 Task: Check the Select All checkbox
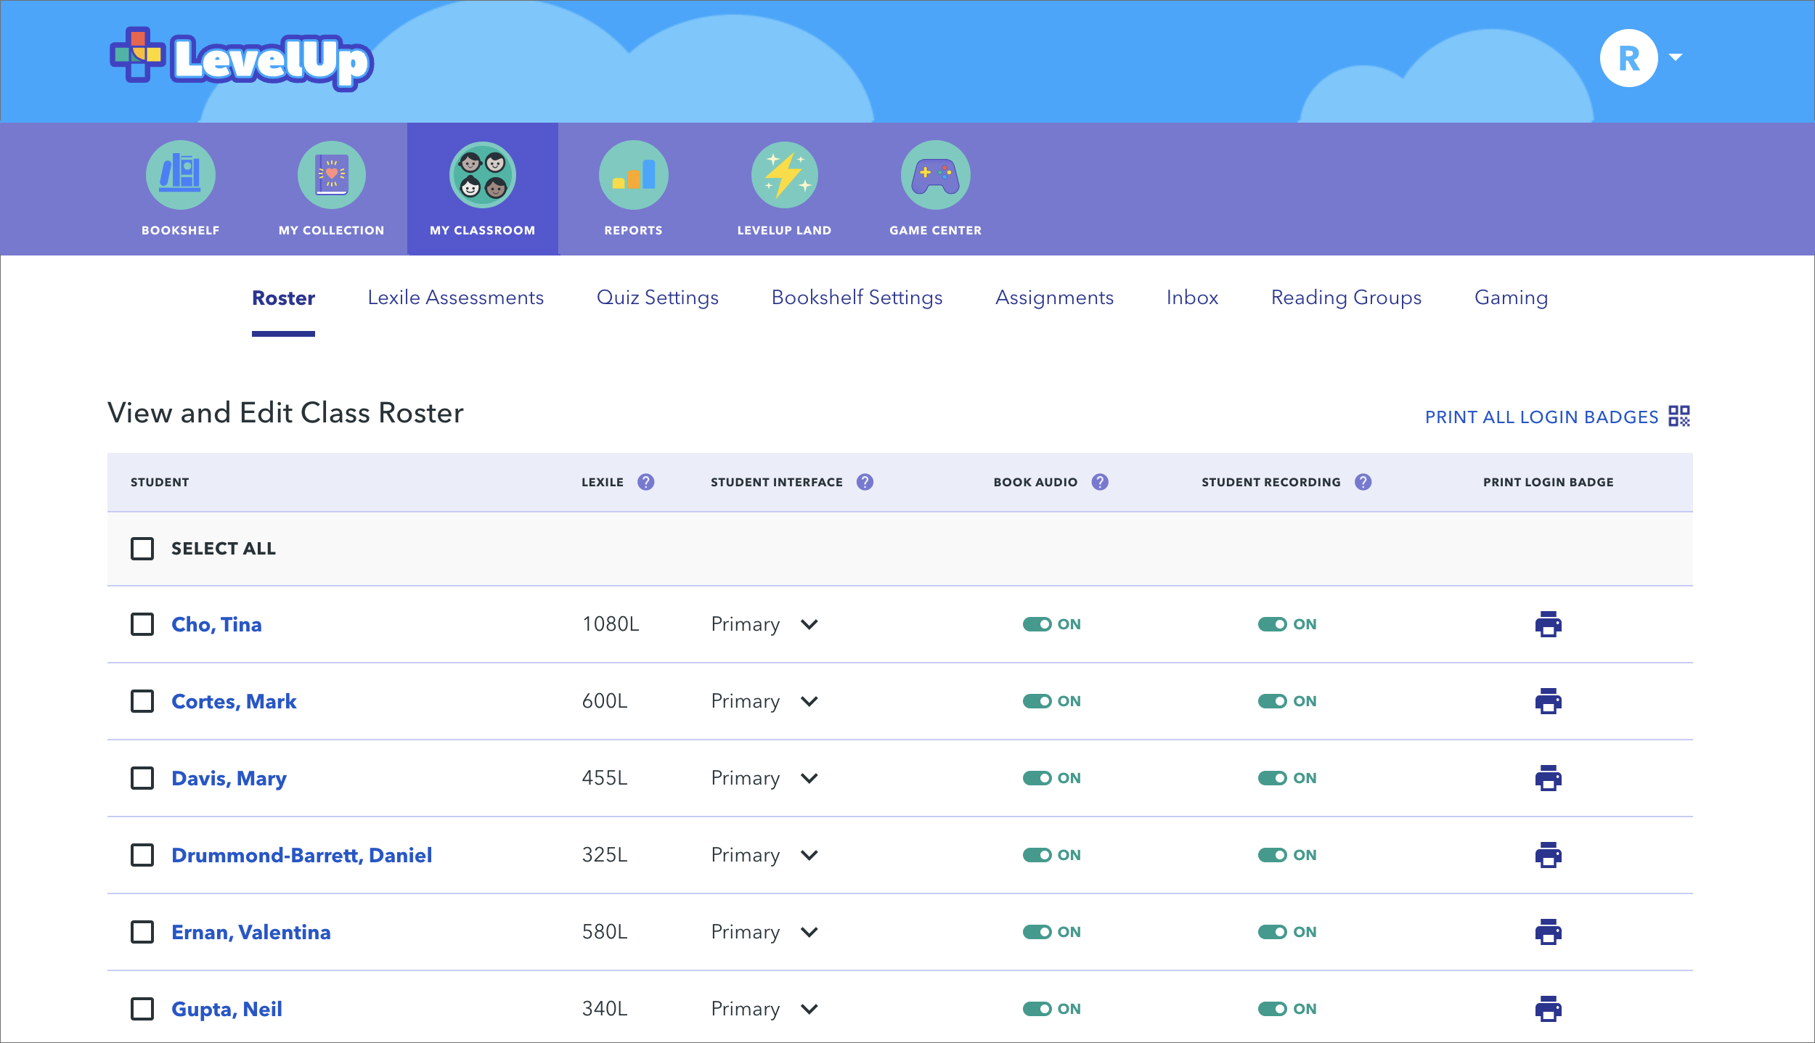coord(142,549)
